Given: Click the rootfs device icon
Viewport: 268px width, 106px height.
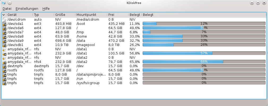Looking at the screenshot, I should click(4, 70).
